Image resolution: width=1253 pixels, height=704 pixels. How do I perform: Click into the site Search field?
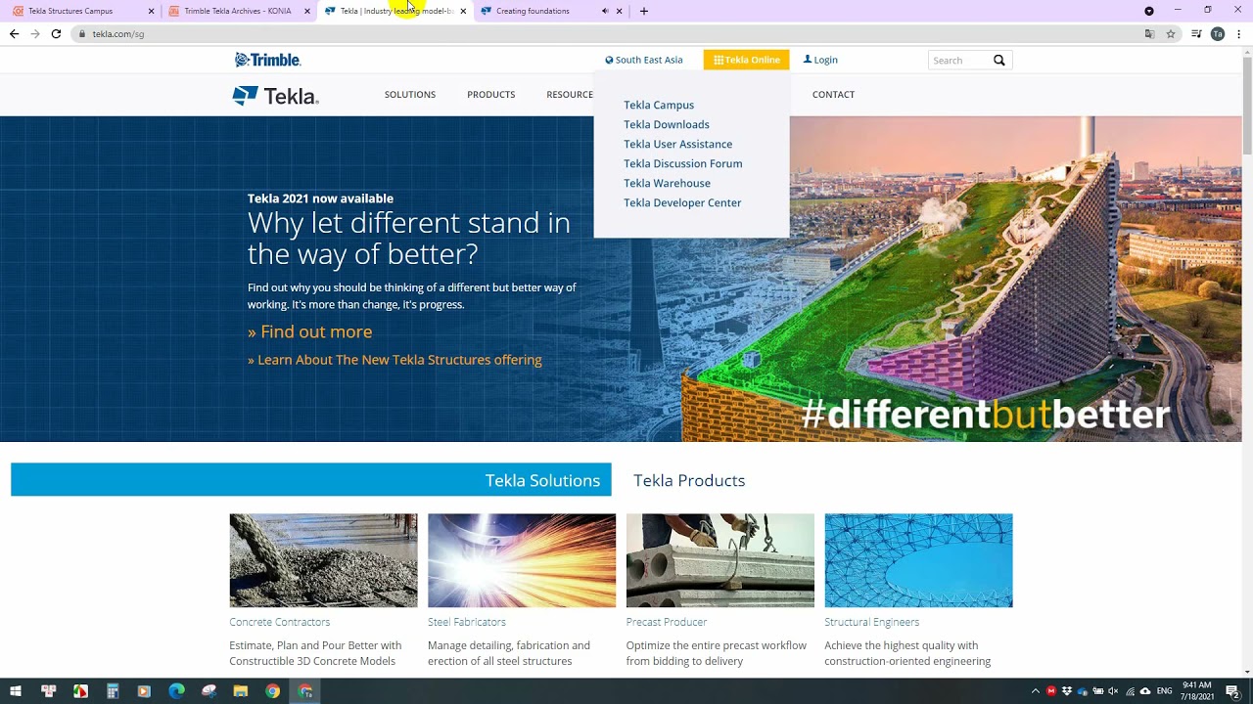pyautogui.click(x=959, y=60)
